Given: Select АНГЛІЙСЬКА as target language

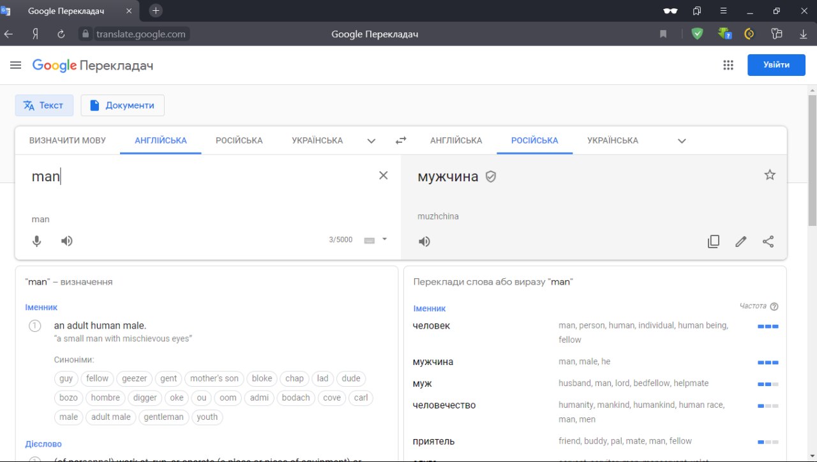Looking at the screenshot, I should [x=456, y=140].
